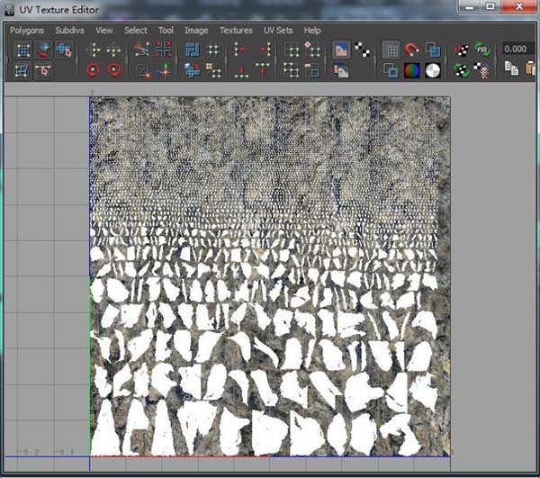Toggle the display image button

click(x=341, y=50)
